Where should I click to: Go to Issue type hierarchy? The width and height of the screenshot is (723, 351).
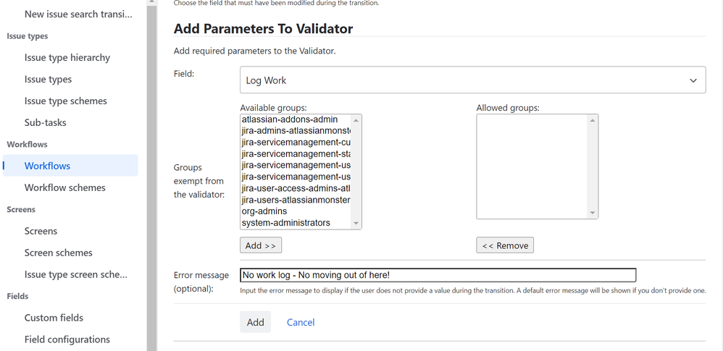(x=67, y=57)
